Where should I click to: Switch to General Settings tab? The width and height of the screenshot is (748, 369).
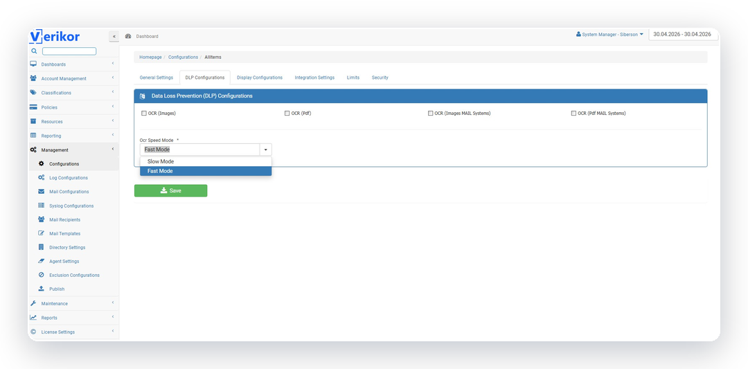point(156,78)
